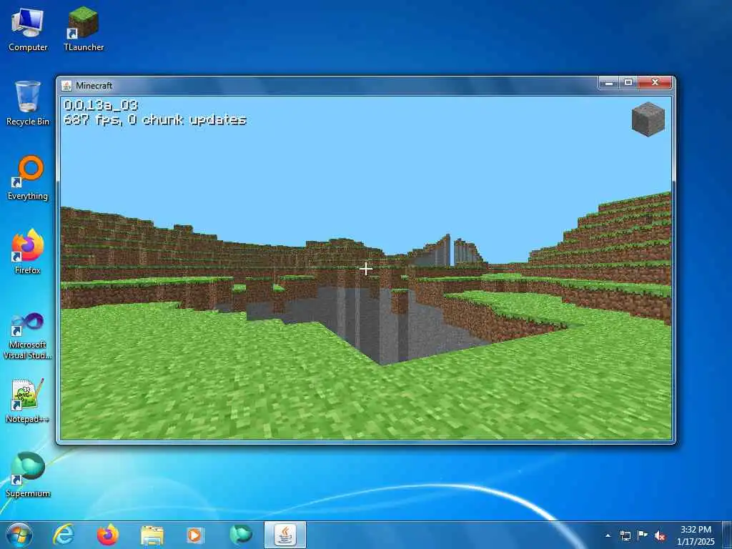The height and width of the screenshot is (549, 732).
Task: Select the Notepad++ desktop shortcut
Action: tap(28, 401)
